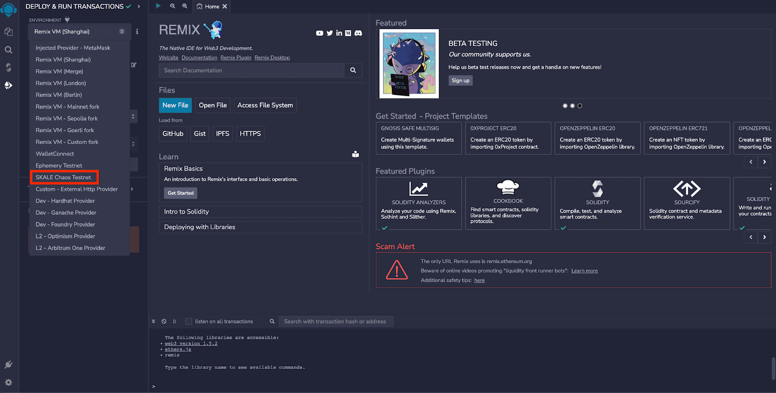Open the Gnosis Safe Multisig template card
776x393 pixels.
click(x=419, y=138)
